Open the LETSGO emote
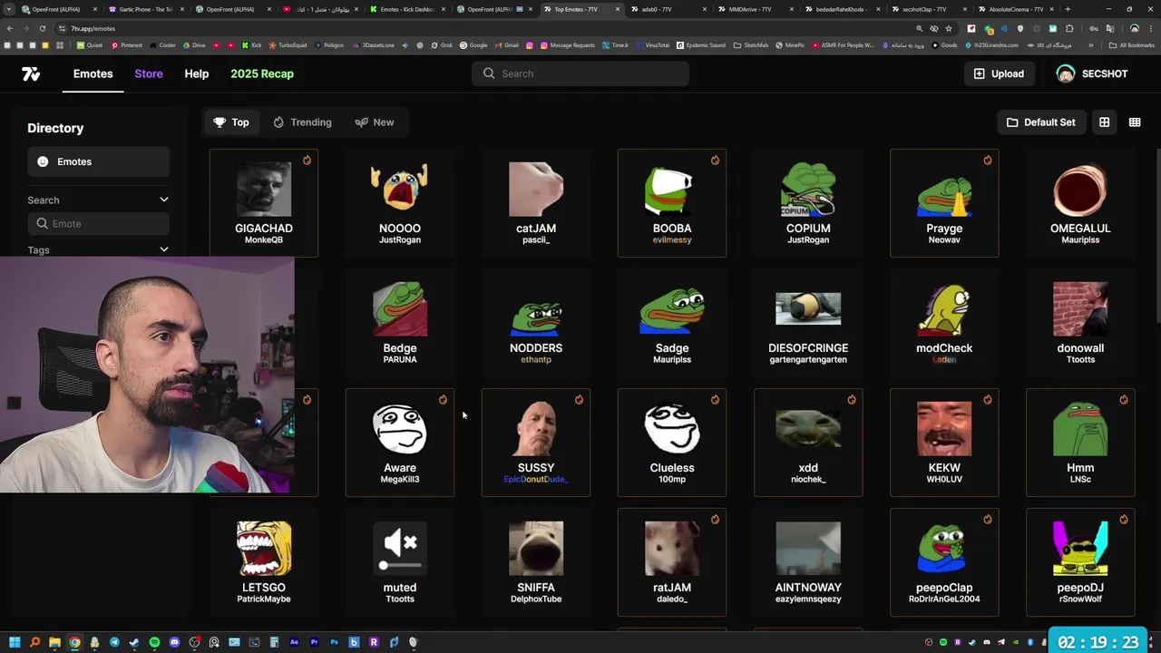 (264, 562)
